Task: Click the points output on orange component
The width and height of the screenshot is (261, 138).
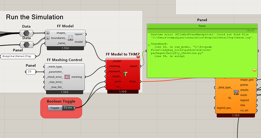Action: click(244, 85)
